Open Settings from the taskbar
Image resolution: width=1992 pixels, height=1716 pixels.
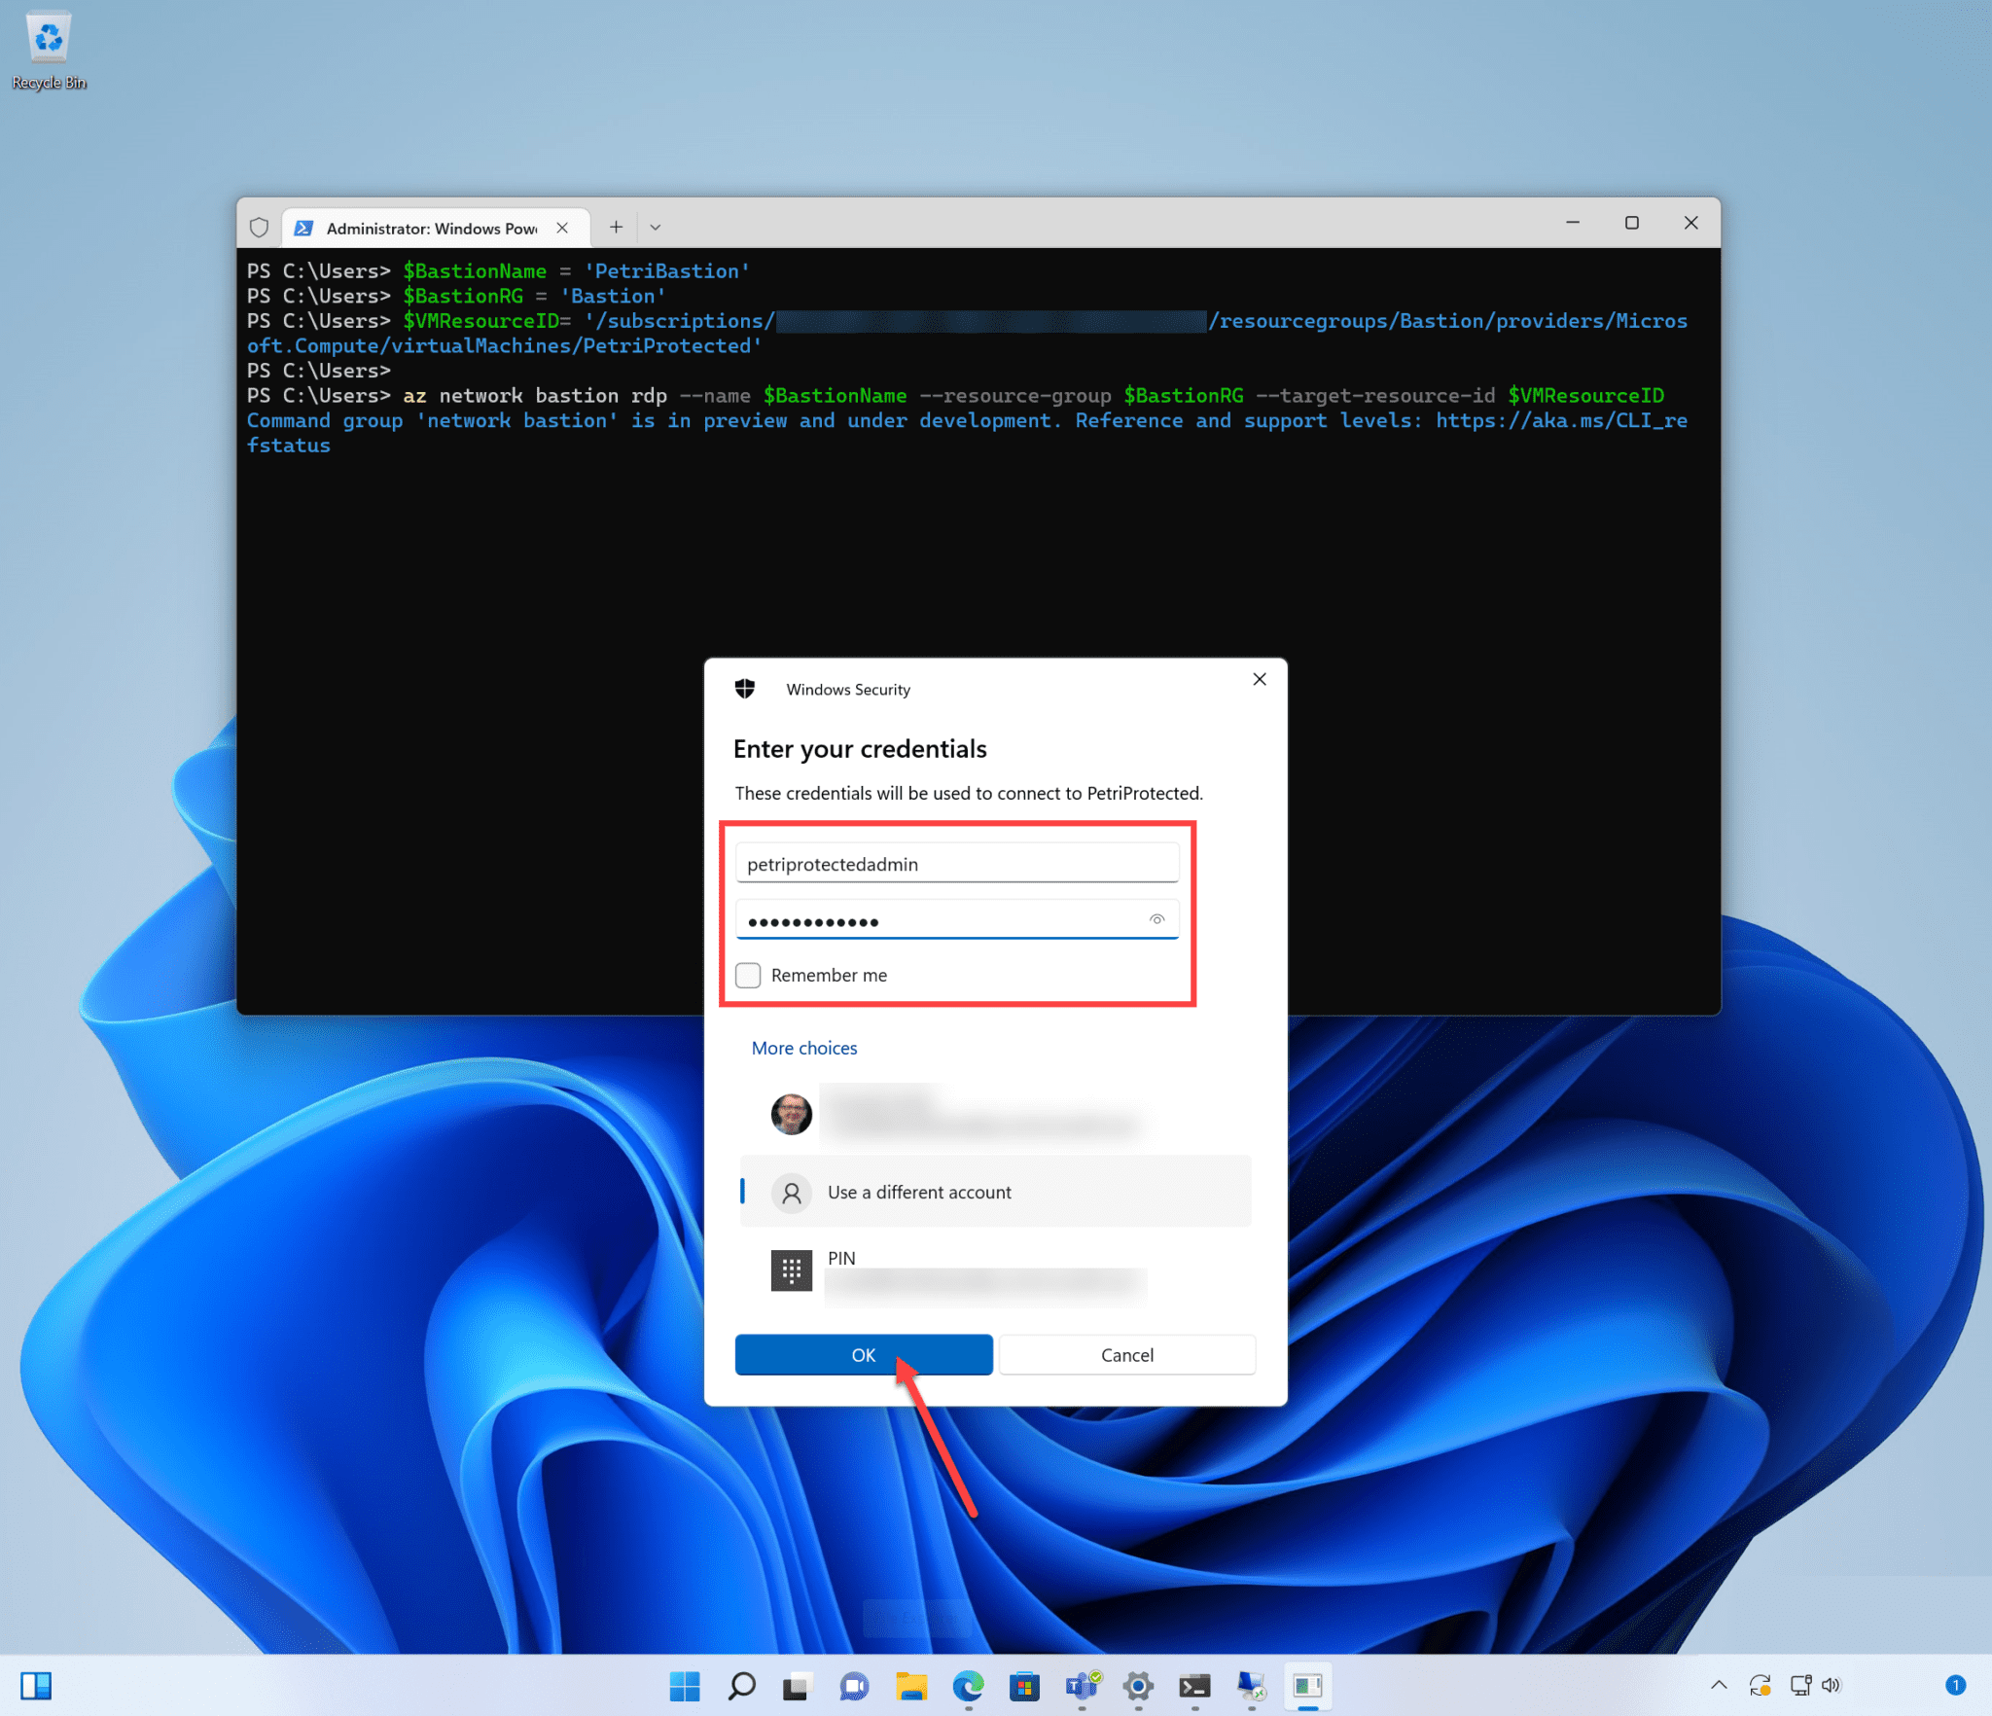point(1138,1686)
